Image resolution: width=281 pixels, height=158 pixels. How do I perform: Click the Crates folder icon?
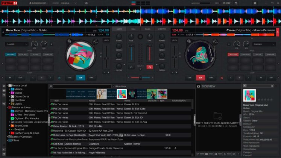12,104
